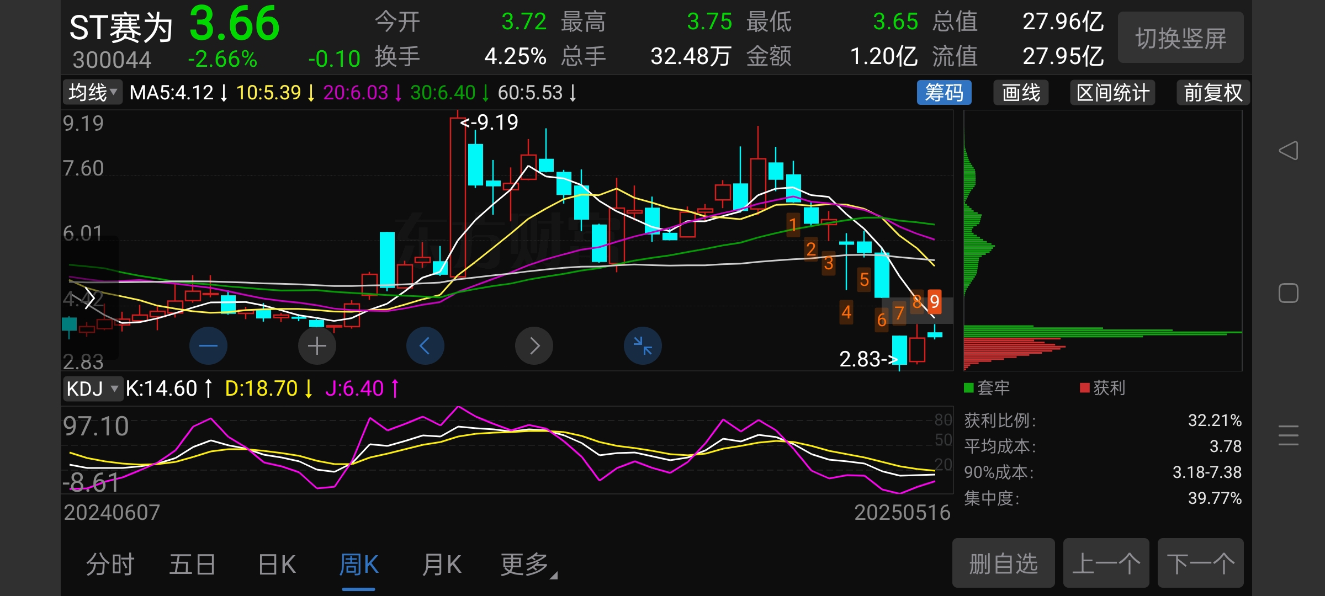Tap the 2.83 low price marker on chart
The height and width of the screenshot is (596, 1325).
(x=868, y=359)
